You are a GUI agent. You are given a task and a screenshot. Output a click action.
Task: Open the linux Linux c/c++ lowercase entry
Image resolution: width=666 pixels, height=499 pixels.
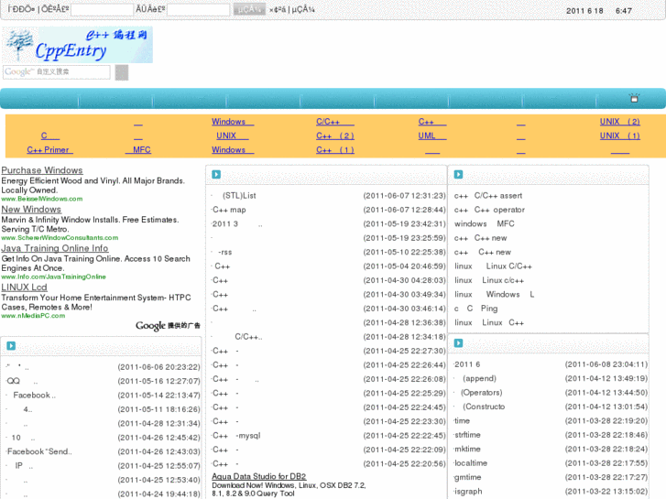coord(489,280)
